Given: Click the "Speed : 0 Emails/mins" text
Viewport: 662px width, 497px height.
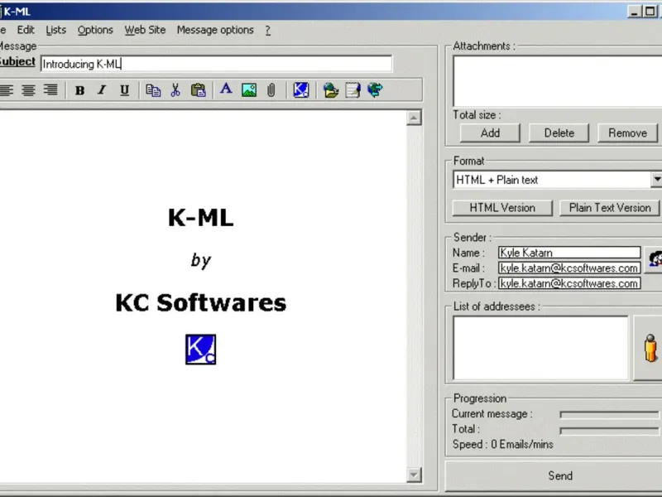Looking at the screenshot, I should point(502,444).
